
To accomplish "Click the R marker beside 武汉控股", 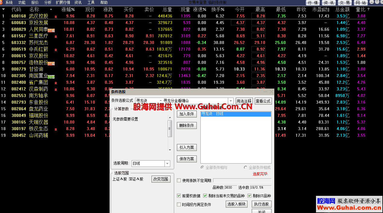I will [56, 17].
